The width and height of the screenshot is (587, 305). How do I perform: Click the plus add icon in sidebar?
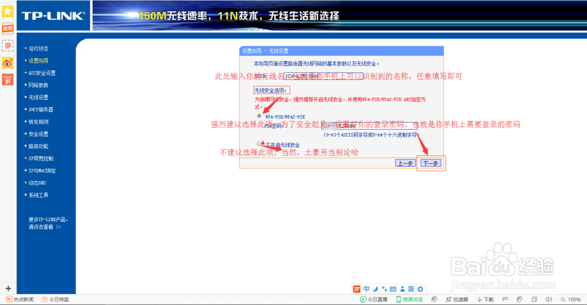coord(8,289)
